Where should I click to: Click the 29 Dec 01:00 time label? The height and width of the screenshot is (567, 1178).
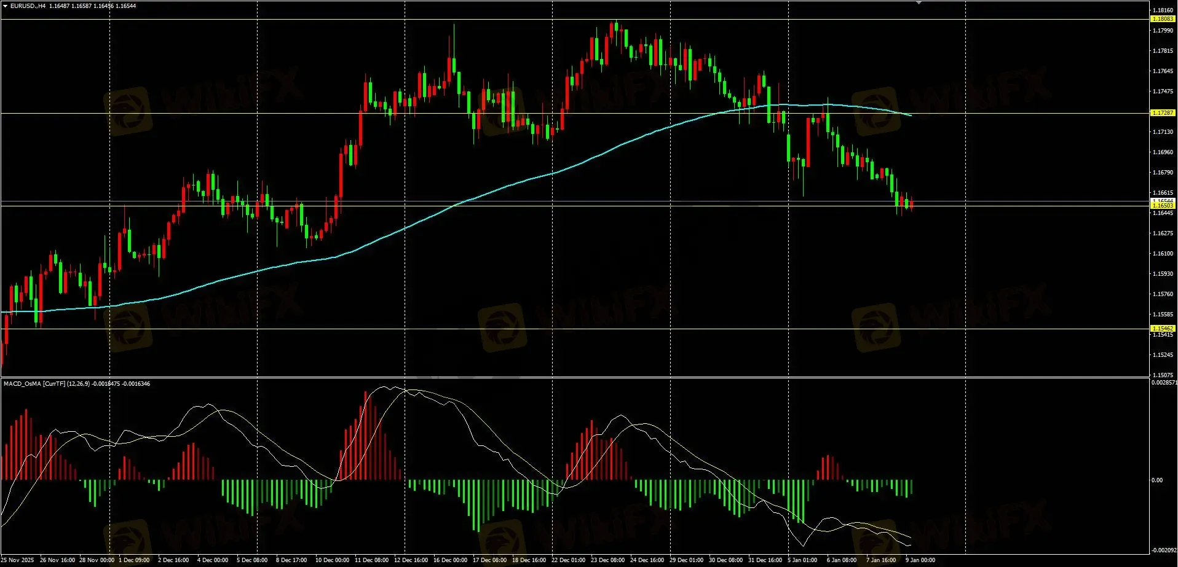click(687, 560)
